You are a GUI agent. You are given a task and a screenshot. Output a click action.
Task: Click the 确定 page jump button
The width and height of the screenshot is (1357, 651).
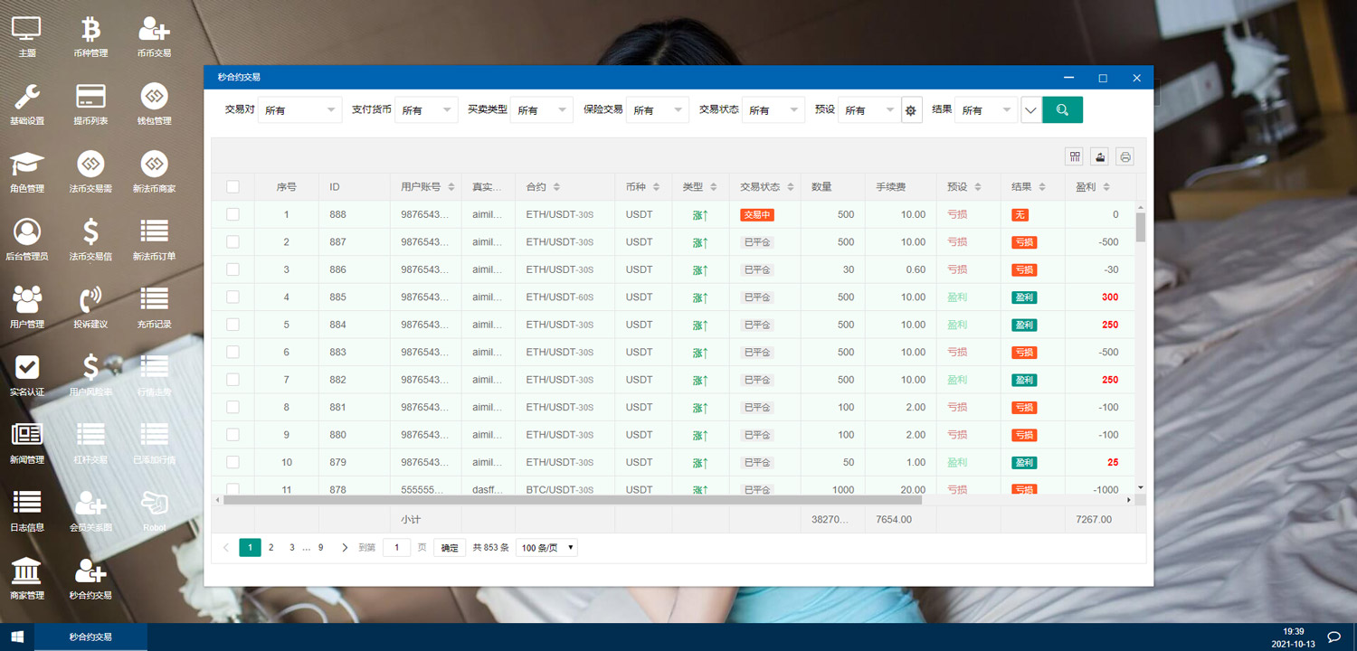[450, 548]
